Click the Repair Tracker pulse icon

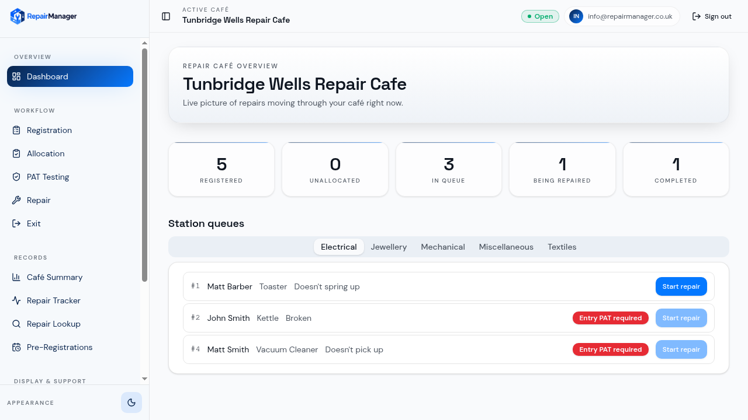coord(16,300)
